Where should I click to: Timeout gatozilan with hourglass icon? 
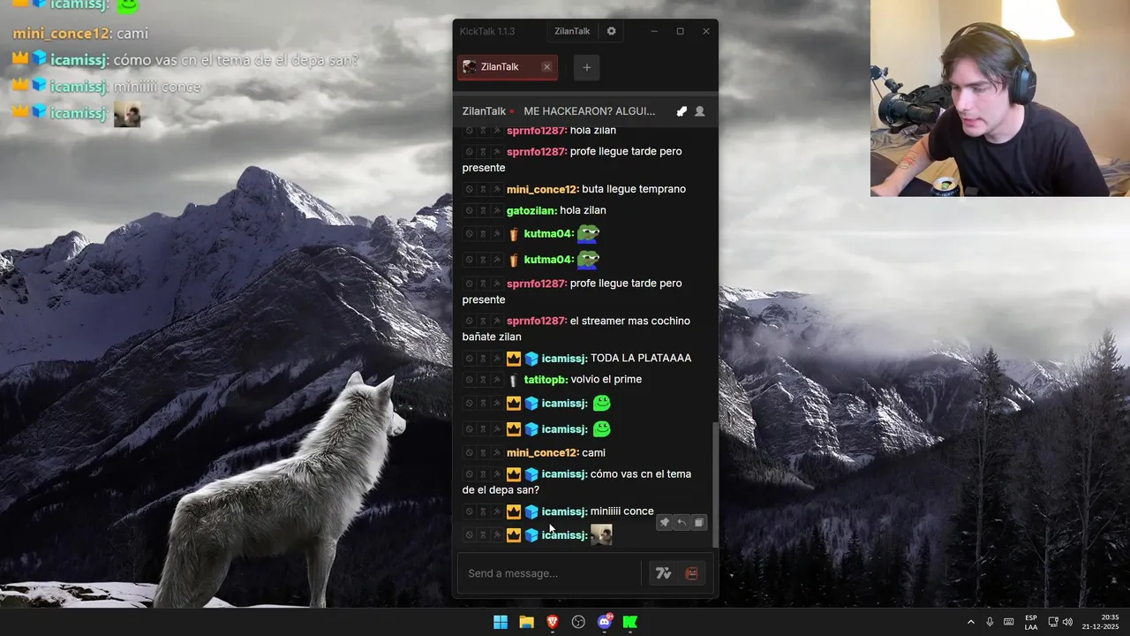tap(483, 210)
